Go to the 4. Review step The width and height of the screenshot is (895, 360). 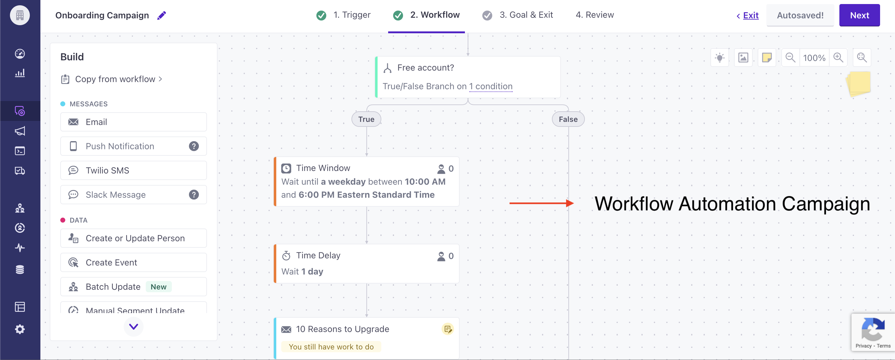(595, 15)
